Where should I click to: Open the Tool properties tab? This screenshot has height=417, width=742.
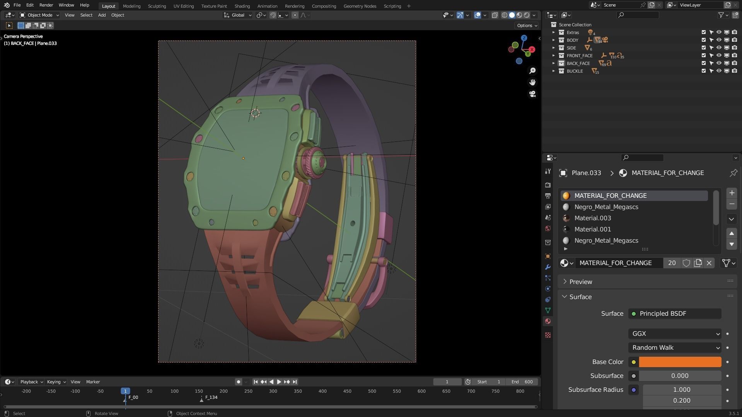pos(548,171)
